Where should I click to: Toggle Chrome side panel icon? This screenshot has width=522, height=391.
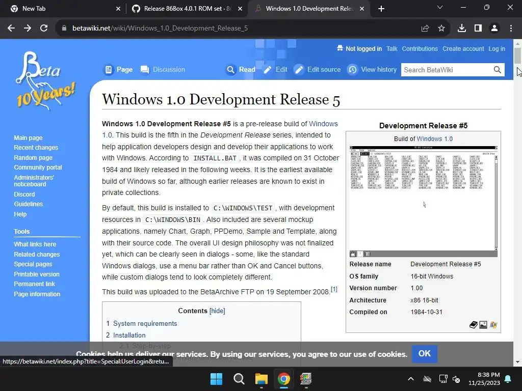click(478, 29)
